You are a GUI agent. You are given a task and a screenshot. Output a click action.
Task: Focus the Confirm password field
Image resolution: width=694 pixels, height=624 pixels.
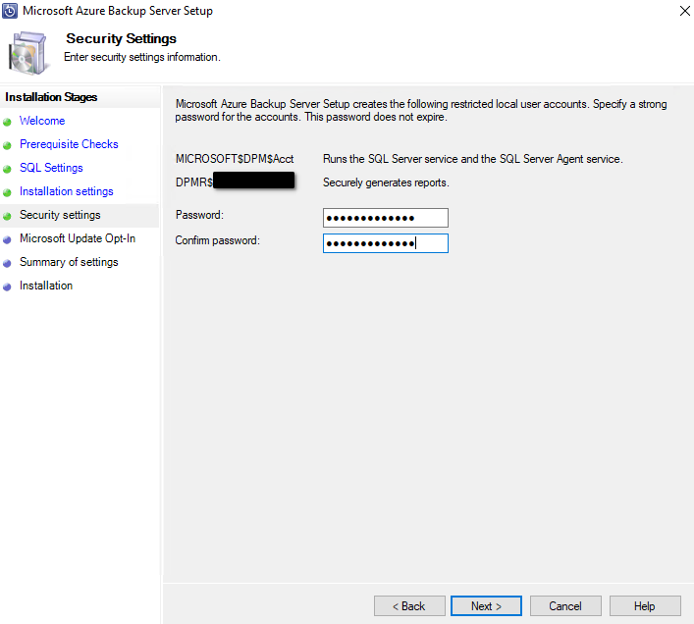point(386,243)
